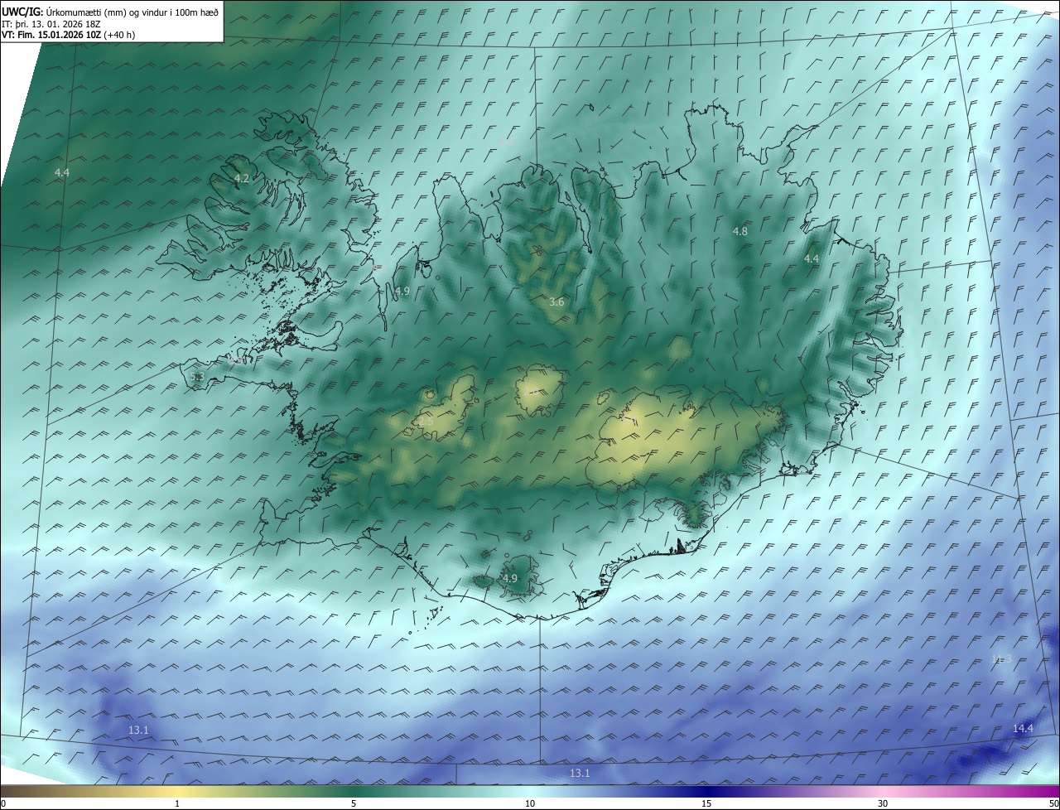Click the colorbar tick label 0

click(x=3, y=803)
